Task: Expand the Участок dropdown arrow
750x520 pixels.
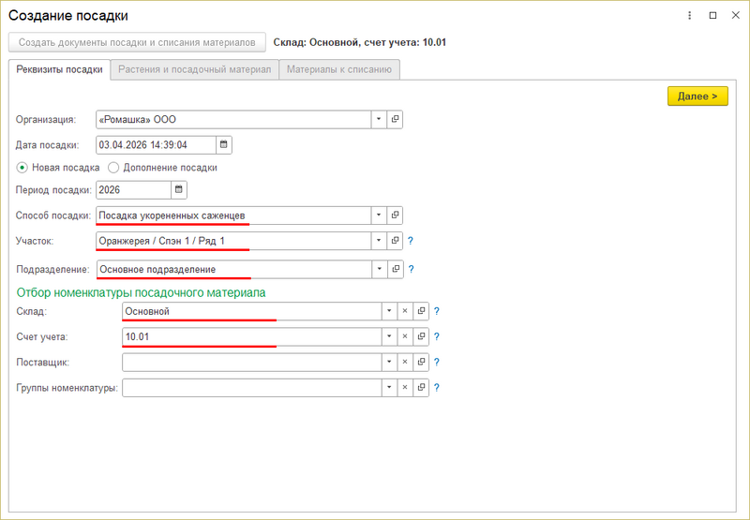Action: pyautogui.click(x=378, y=241)
